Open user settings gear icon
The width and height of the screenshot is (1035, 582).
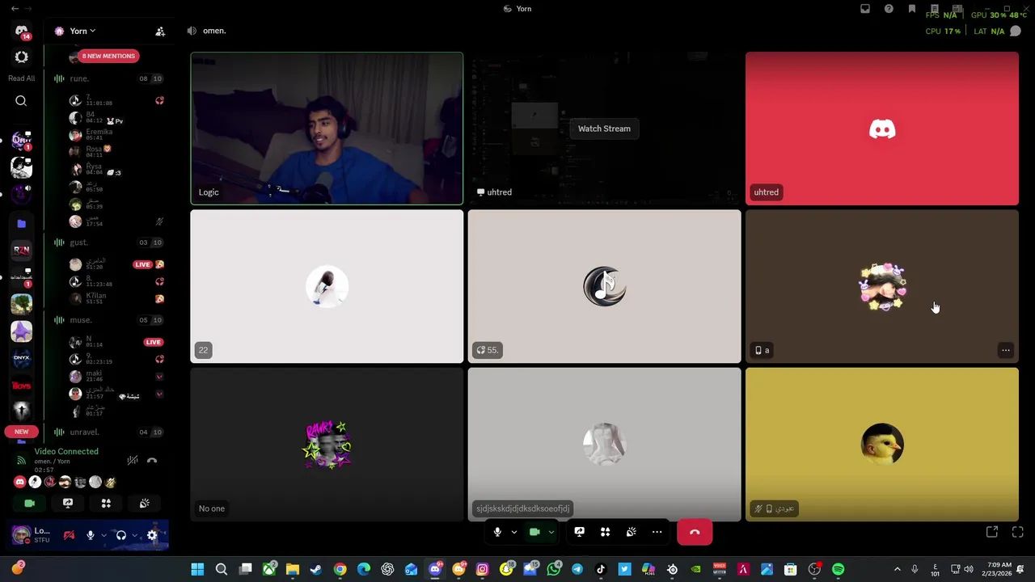click(x=152, y=535)
